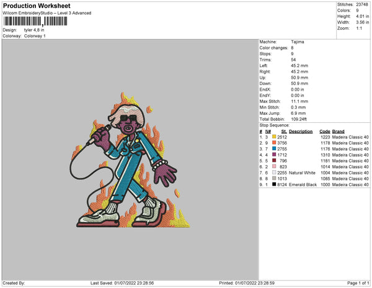
Task: Click the Max Jump value 6.9 mm
Action: (x=298, y=113)
